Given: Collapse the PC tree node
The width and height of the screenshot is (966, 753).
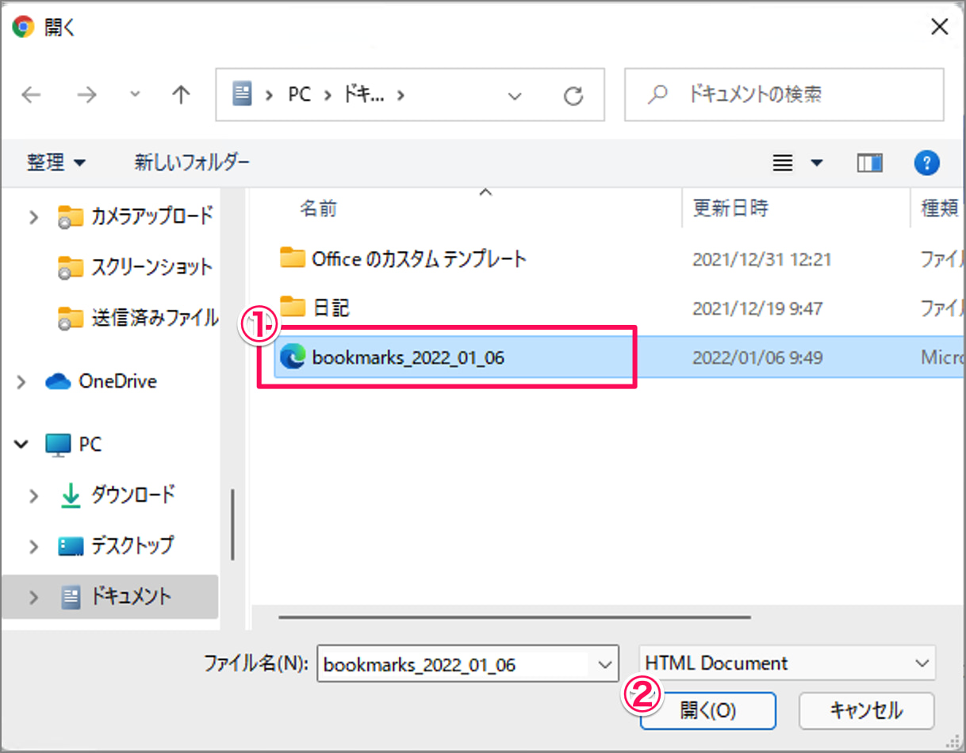Looking at the screenshot, I should tap(21, 445).
